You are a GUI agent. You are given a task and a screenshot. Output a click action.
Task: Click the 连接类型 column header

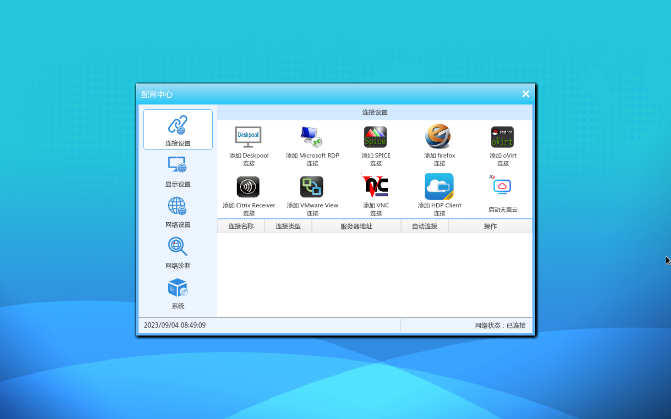[288, 226]
